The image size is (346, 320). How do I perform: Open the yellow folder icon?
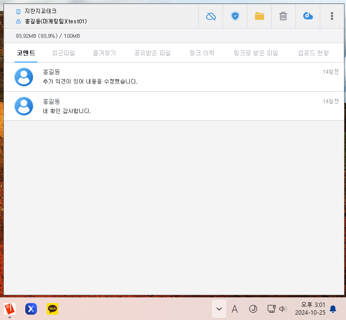pyautogui.click(x=259, y=16)
